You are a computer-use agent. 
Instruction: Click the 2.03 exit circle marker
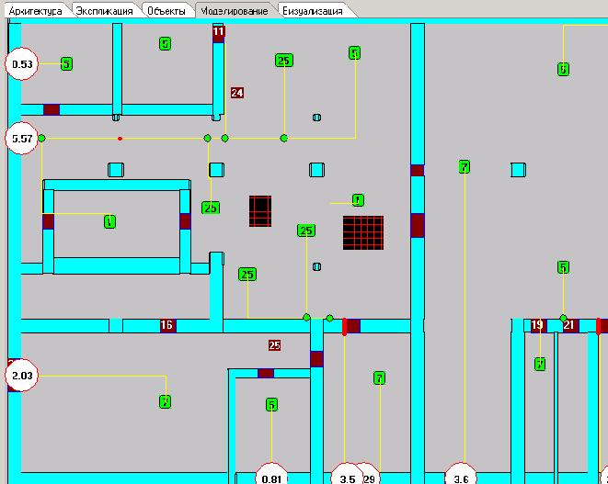[22, 376]
